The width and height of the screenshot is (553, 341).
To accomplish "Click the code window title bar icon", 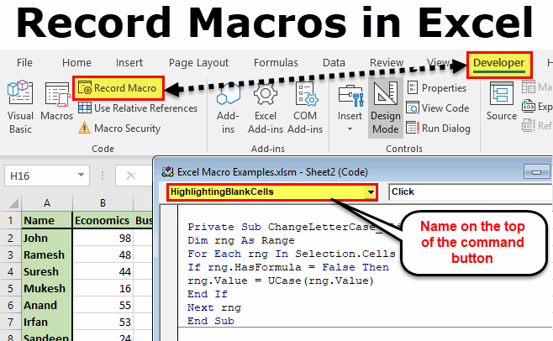I will tap(167, 172).
